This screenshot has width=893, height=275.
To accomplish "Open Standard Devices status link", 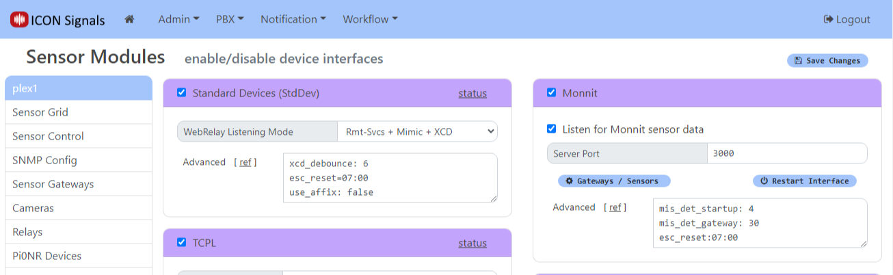I will [x=472, y=93].
